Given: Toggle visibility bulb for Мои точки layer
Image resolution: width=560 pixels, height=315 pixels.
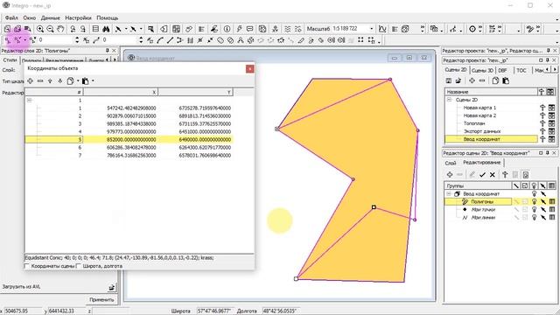Looking at the screenshot, I should (535, 210).
